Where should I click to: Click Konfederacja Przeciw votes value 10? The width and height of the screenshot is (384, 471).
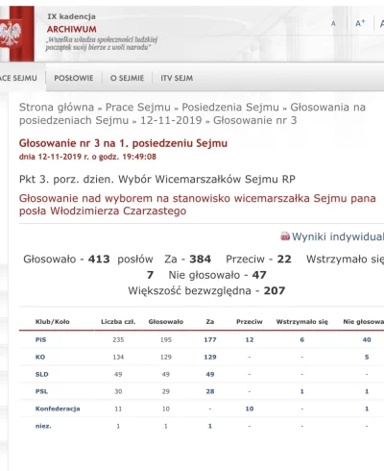coord(250,409)
